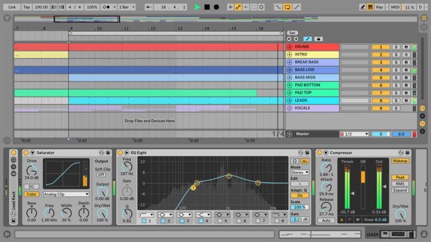Click the MIDI Arrangement Overdub plus icon
The width and height of the screenshot is (431, 242).
click(x=230, y=7)
